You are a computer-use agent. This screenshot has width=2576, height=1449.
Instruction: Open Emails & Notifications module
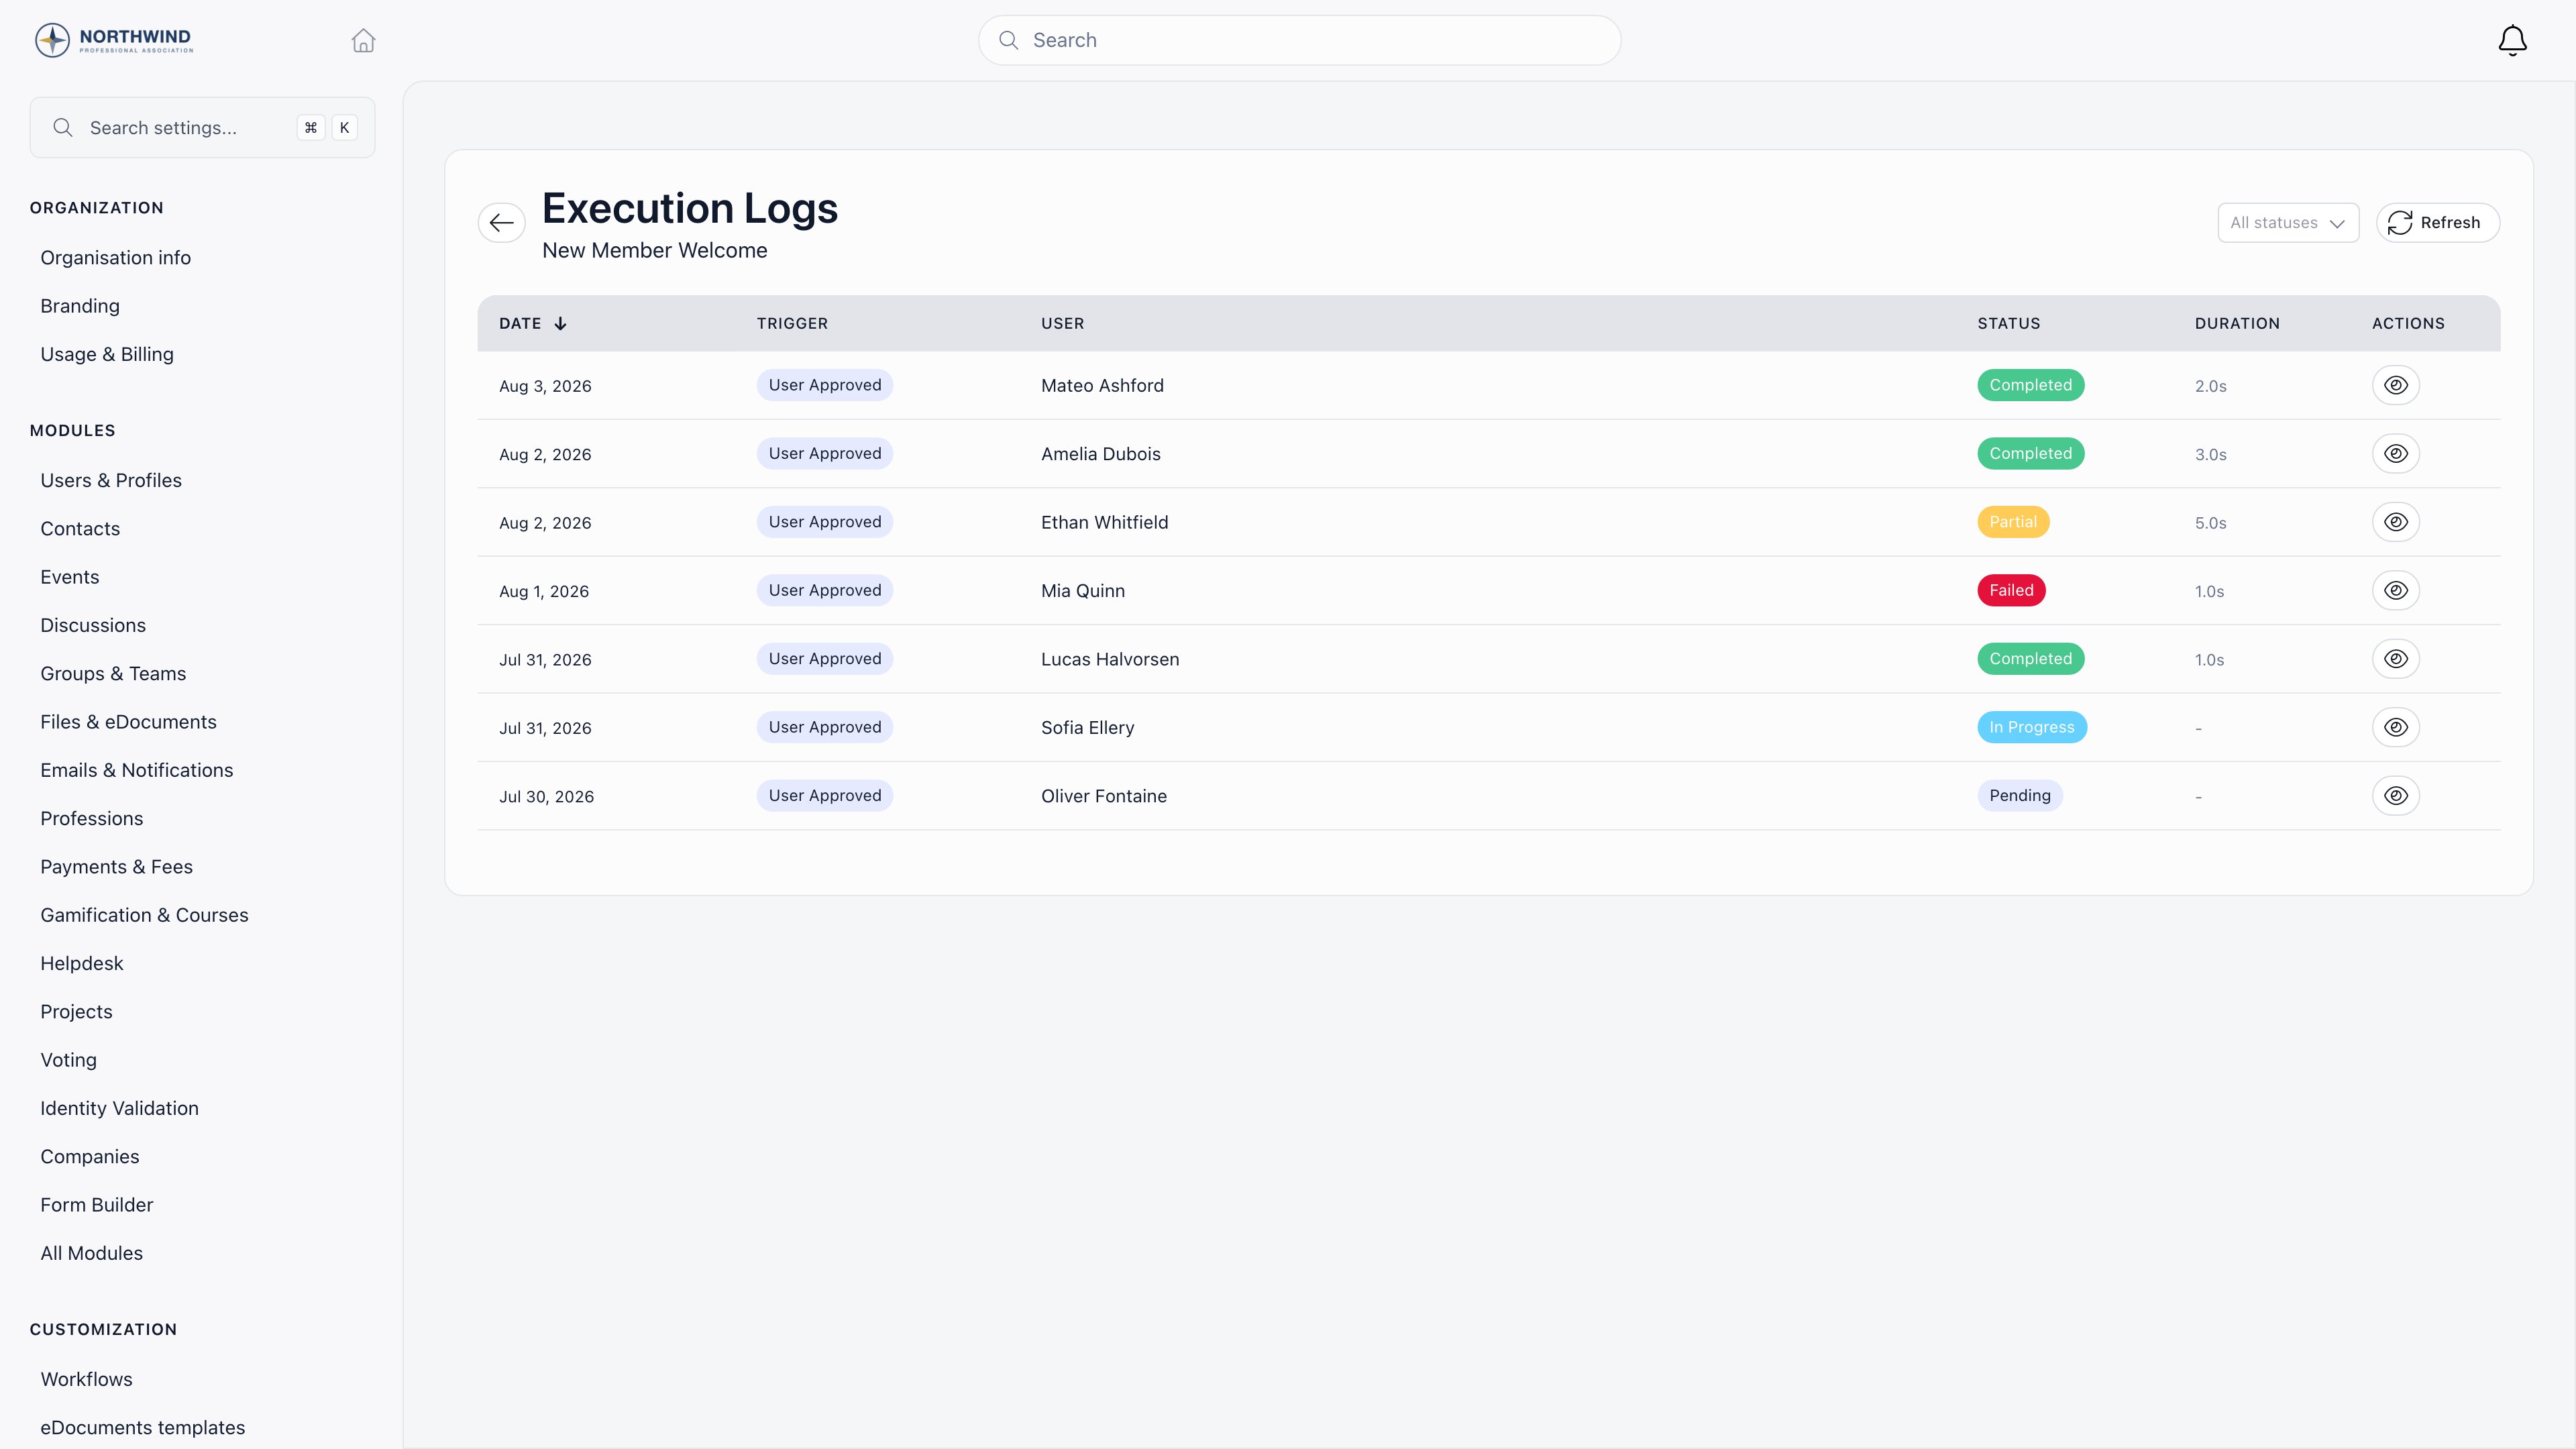coord(136,770)
